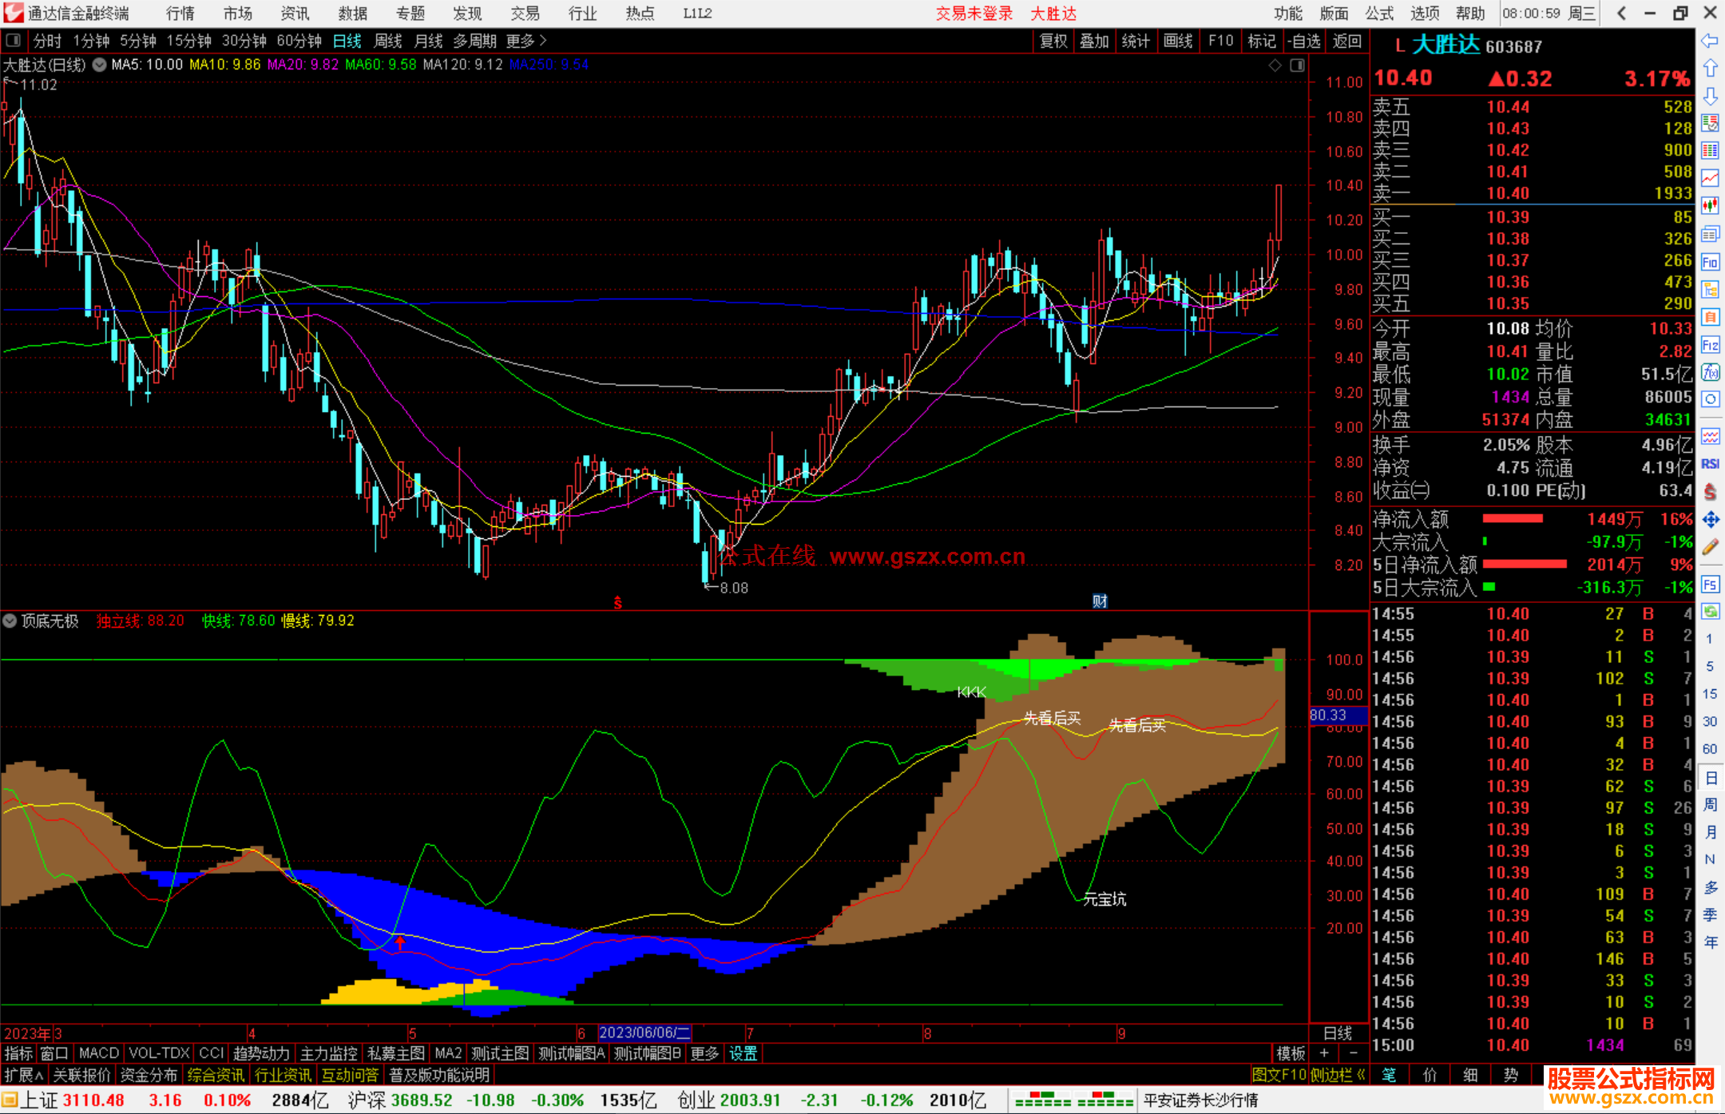Viewport: 1725px width, 1114px height.
Task: Toggle the panel layout square at chart top-right
Action: tap(1297, 65)
